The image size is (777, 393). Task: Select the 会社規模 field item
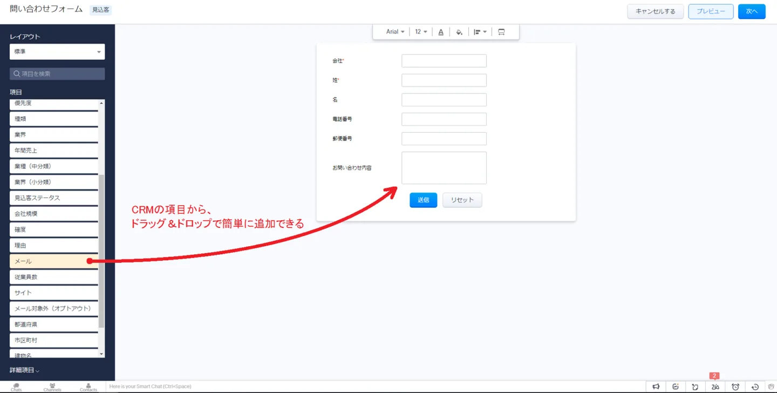[x=54, y=214]
